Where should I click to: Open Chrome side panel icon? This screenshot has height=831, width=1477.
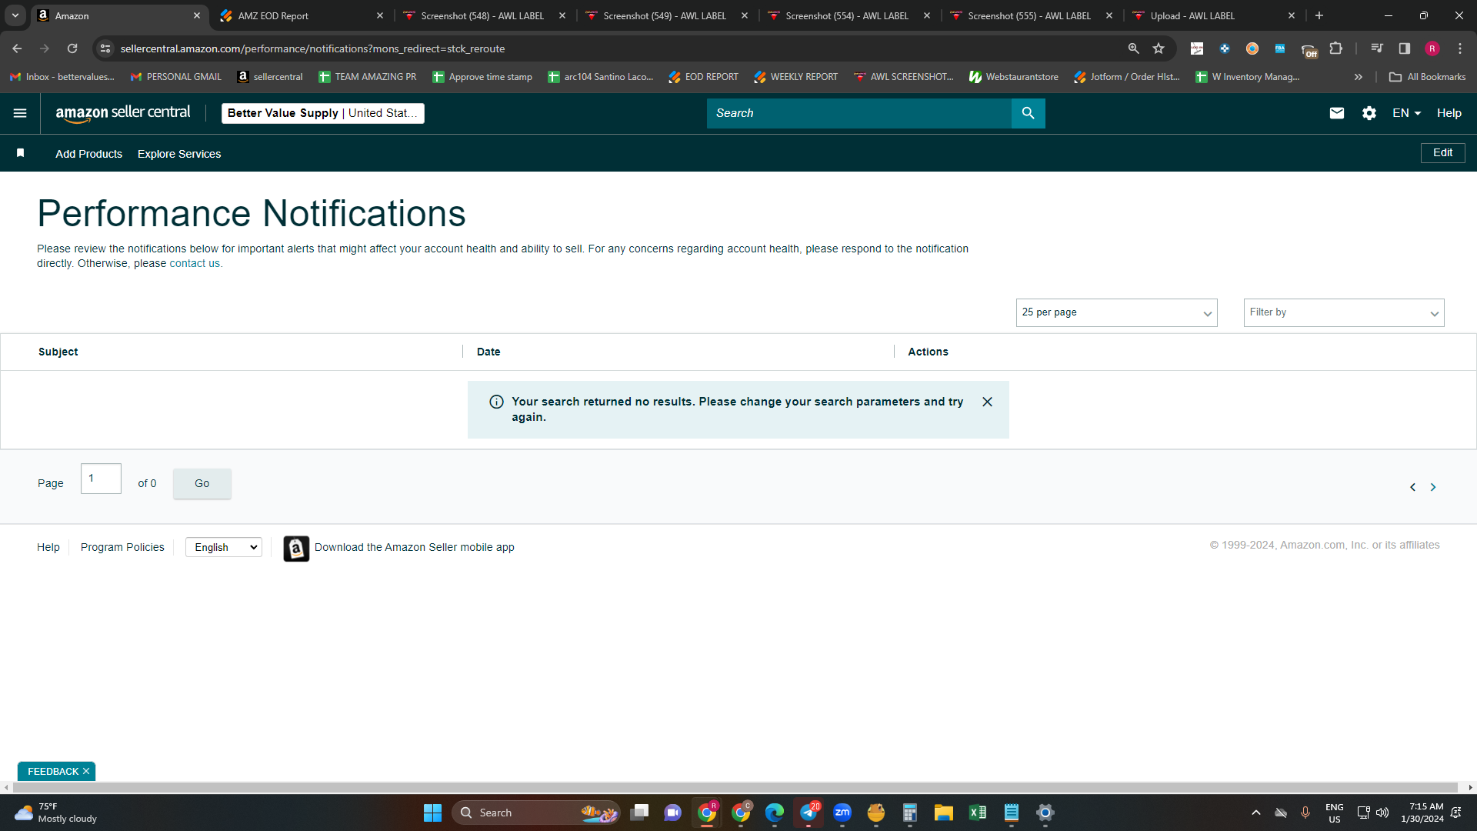[x=1405, y=48]
